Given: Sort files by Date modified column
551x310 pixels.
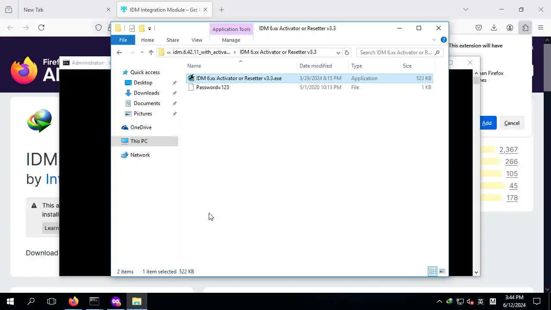Looking at the screenshot, I should click(322, 66).
